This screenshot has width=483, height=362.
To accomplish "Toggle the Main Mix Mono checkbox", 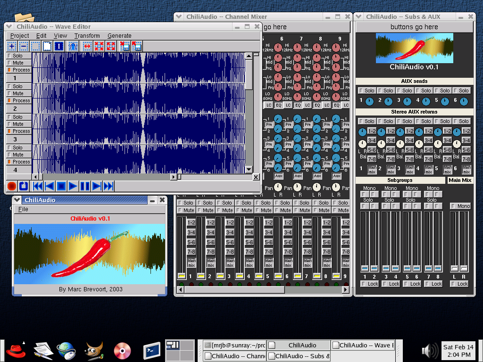I will (x=460, y=206).
